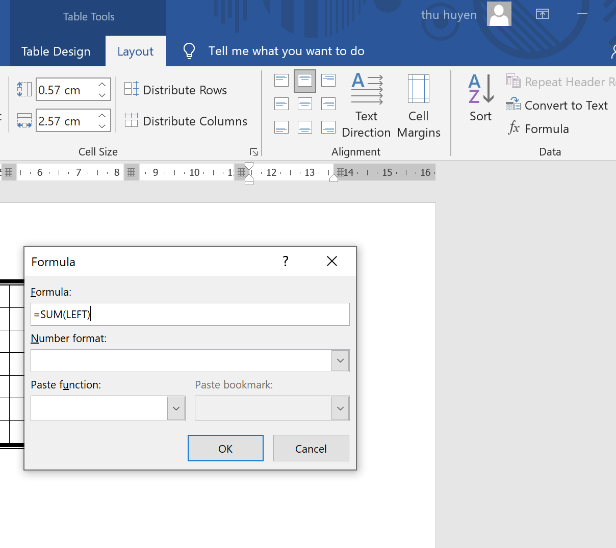Screen dimensions: 616x548
Task: Align cell content top right
Action: click(x=328, y=80)
